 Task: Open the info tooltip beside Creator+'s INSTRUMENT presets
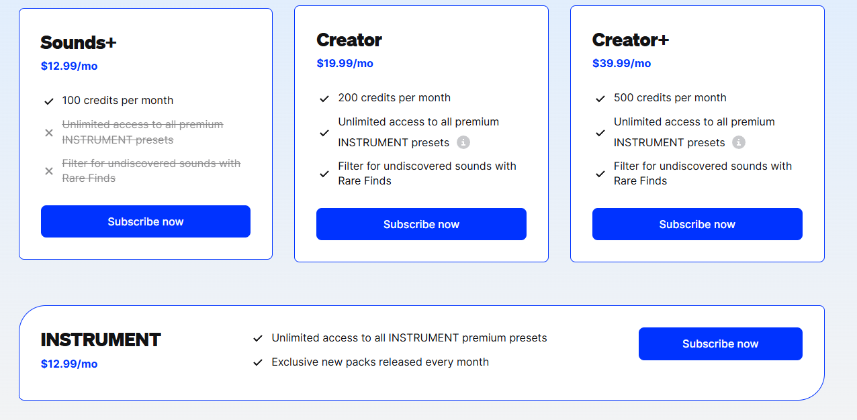[x=739, y=142]
